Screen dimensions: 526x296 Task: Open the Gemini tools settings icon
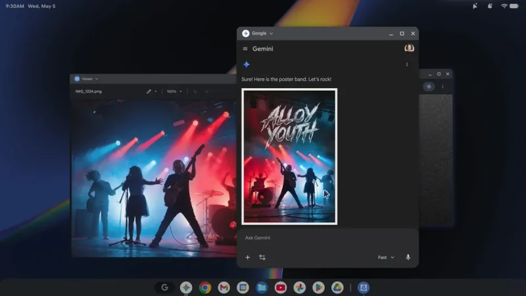point(262,257)
